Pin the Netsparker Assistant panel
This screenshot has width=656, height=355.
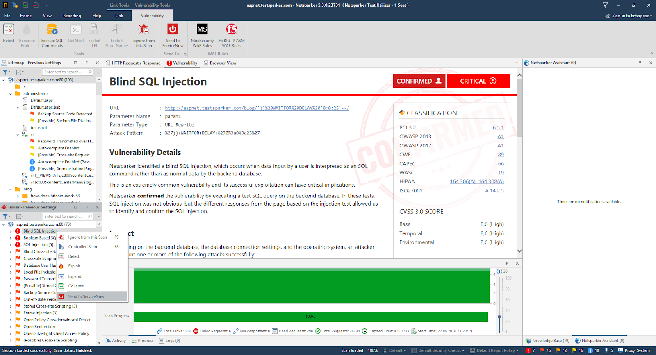[x=640, y=63]
